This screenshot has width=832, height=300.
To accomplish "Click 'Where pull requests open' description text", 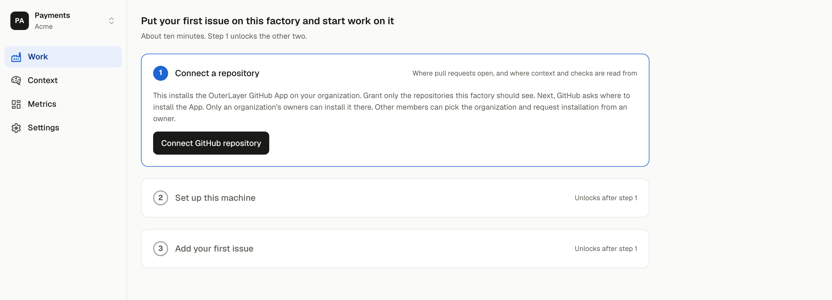I will (525, 73).
